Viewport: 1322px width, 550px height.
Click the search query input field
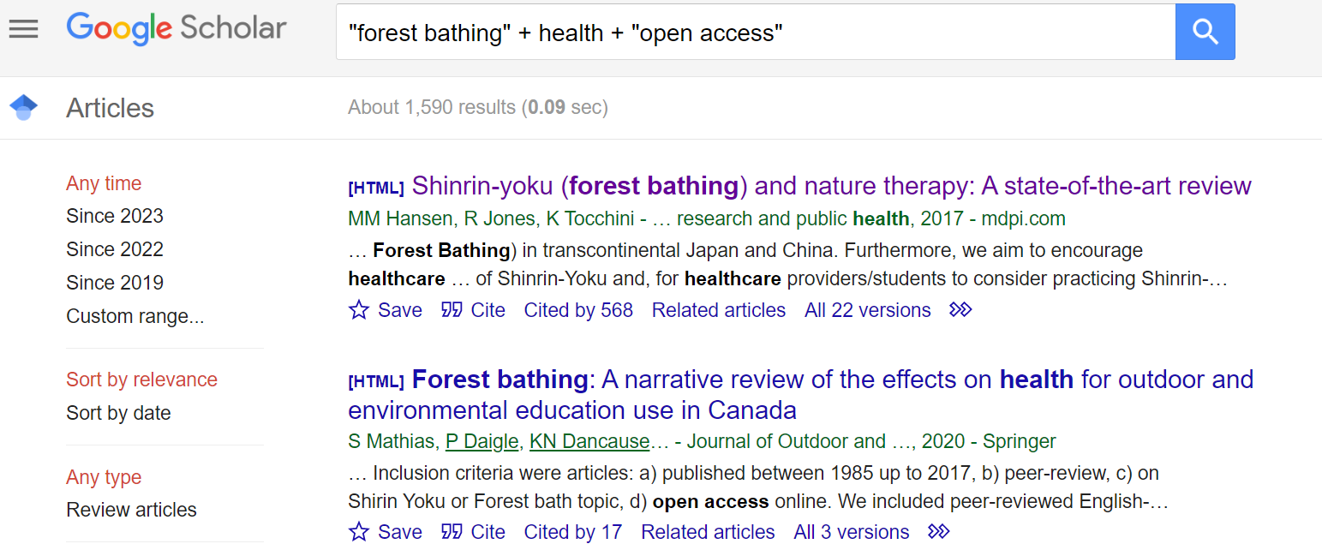754,33
